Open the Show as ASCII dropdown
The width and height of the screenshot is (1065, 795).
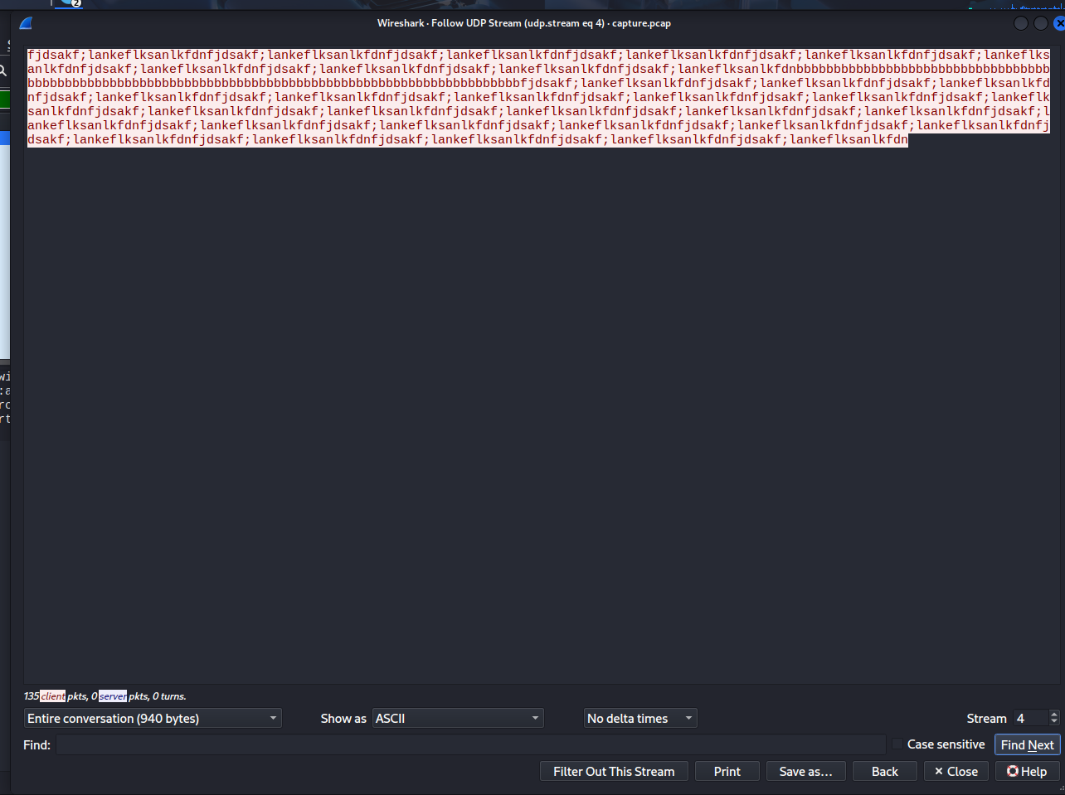458,718
